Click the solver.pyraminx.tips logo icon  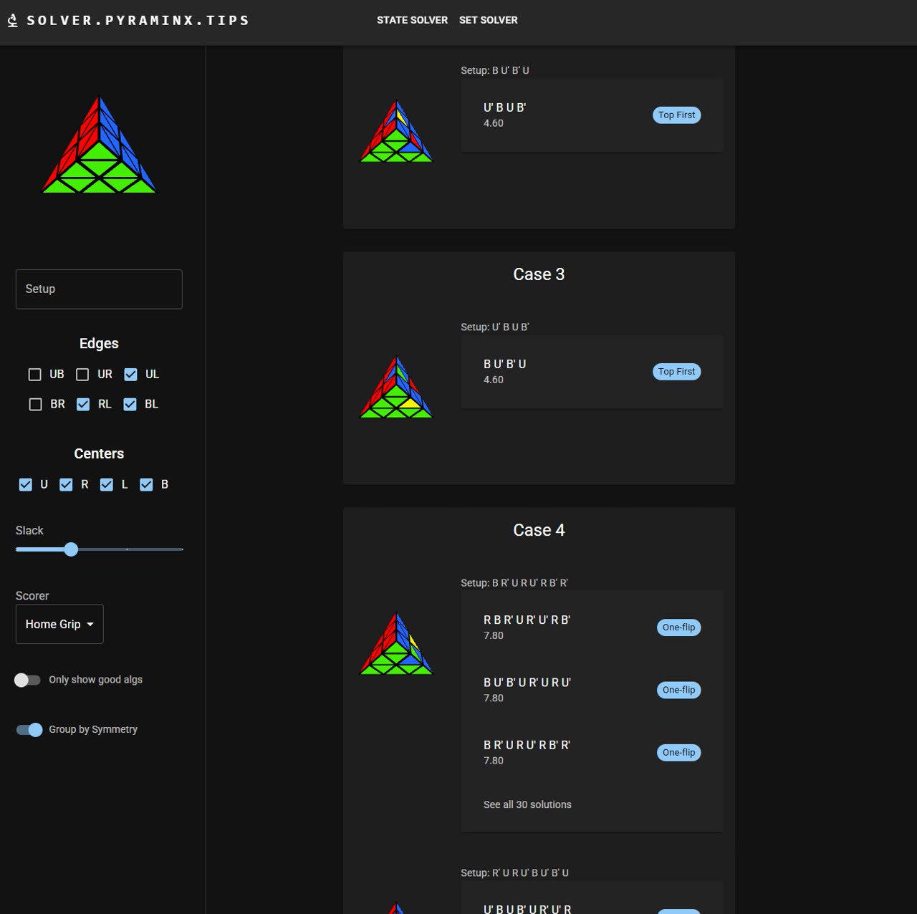(11, 20)
